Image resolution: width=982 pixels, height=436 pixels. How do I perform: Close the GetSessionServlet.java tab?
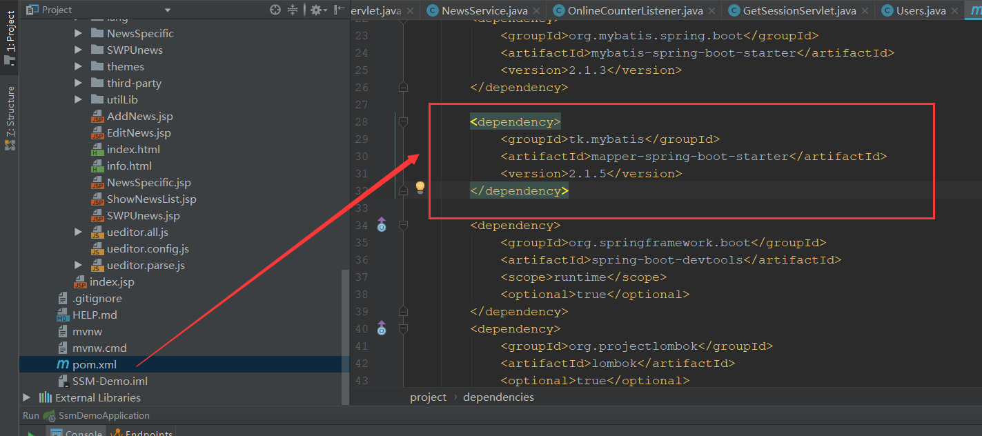(865, 10)
